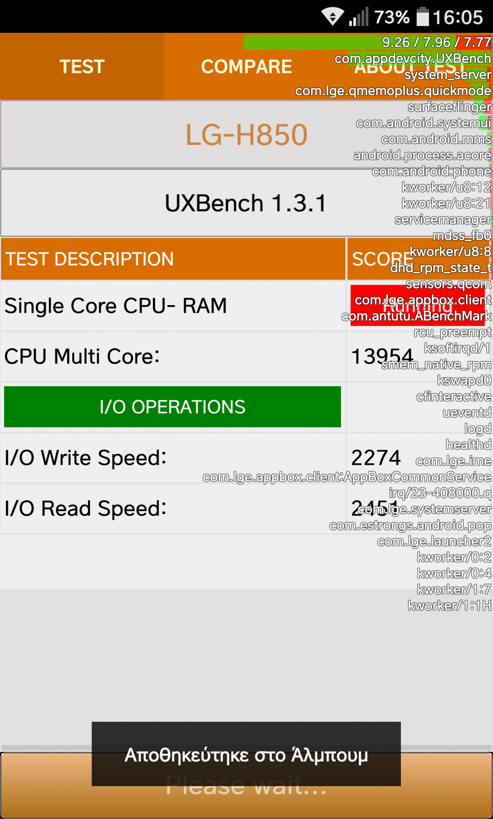The image size is (493, 819).
Task: Tap the Please wait button at bottom
Action: click(x=246, y=785)
